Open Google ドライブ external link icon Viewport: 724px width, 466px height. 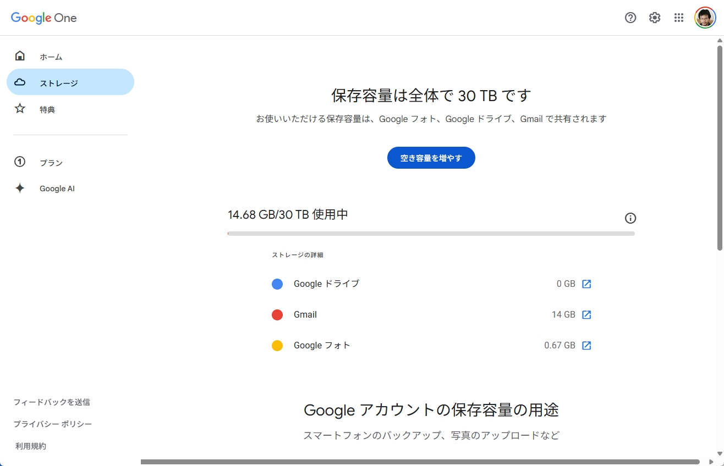[586, 284]
